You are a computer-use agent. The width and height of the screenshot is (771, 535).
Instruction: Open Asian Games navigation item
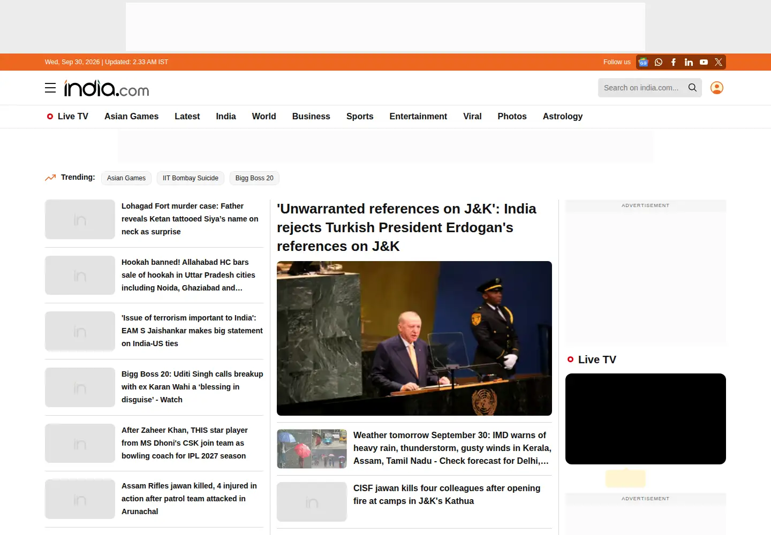point(132,116)
